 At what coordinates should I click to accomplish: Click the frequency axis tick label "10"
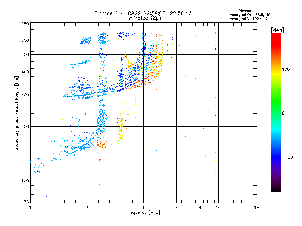pos(218,208)
